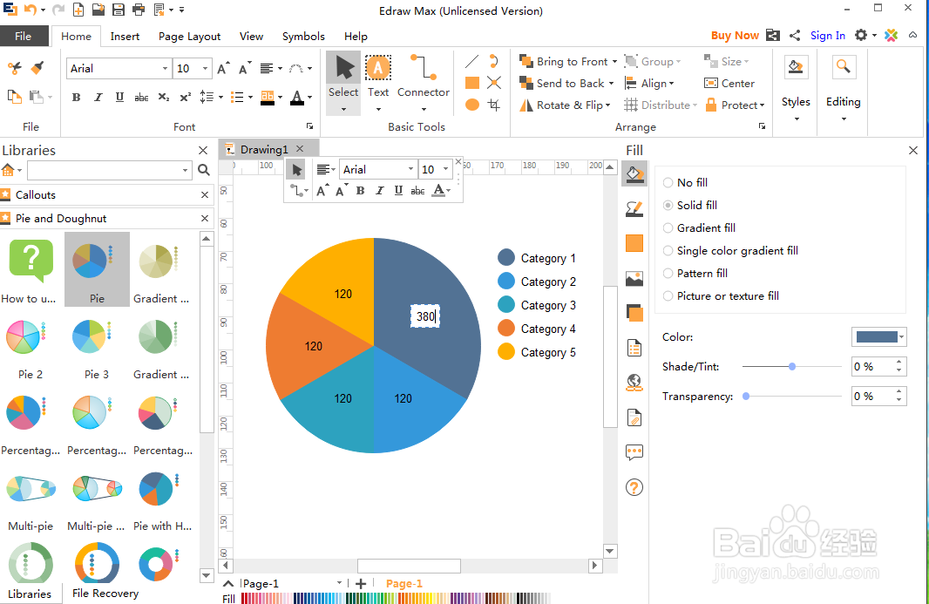
Task: Open the ribbon font size dropdown
Action: (x=205, y=69)
